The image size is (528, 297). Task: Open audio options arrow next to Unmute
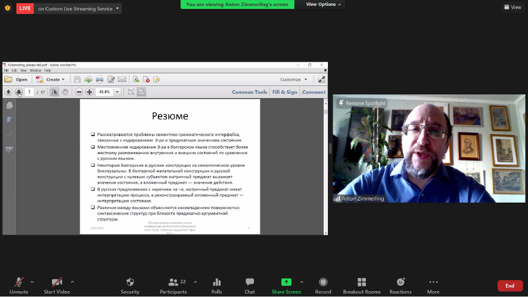pyautogui.click(x=32, y=282)
